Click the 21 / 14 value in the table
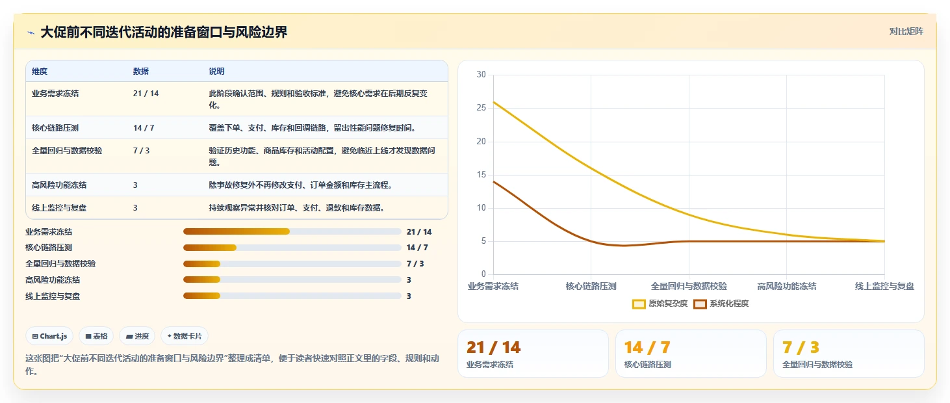Screen dimensions: 950x403 pos(146,94)
